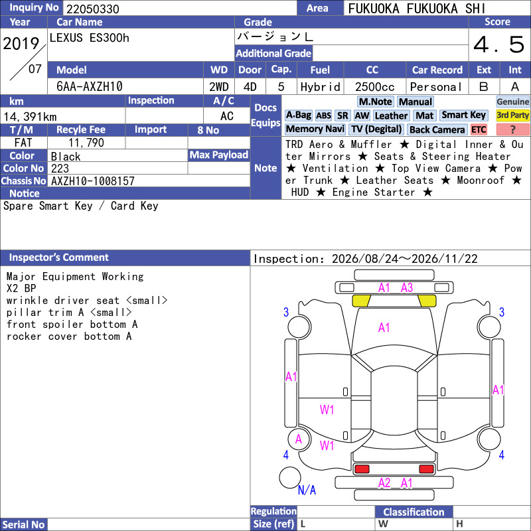This screenshot has width=531, height=531.
Task: Toggle the yellow 3rd Party label
Action: pos(512,115)
